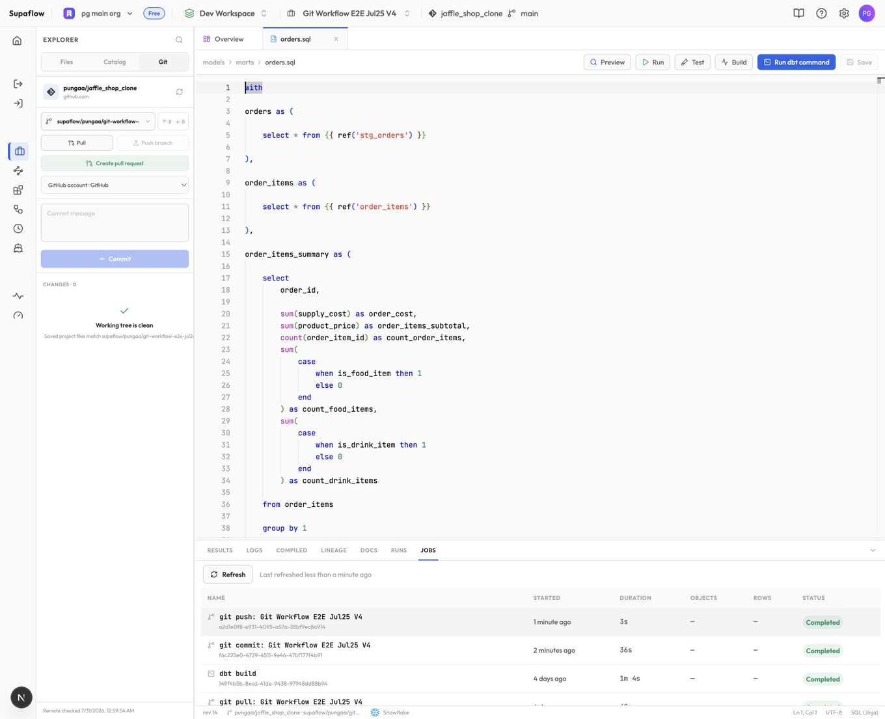885x719 pixels.
Task: Open the settings gear icon
Action: pos(844,13)
